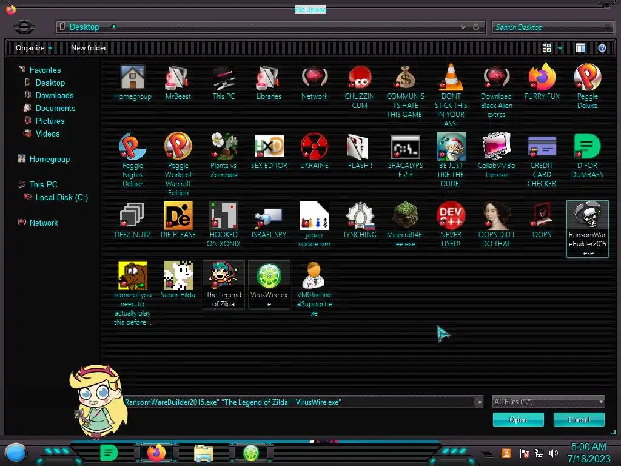Select the UKRAINE radiation icon
This screenshot has width=621, height=466.
314,152
